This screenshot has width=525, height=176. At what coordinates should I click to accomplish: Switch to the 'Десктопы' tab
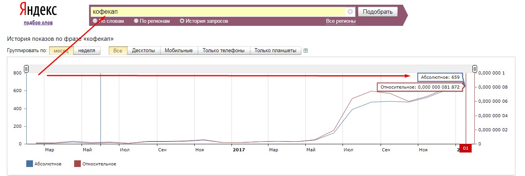coord(144,51)
